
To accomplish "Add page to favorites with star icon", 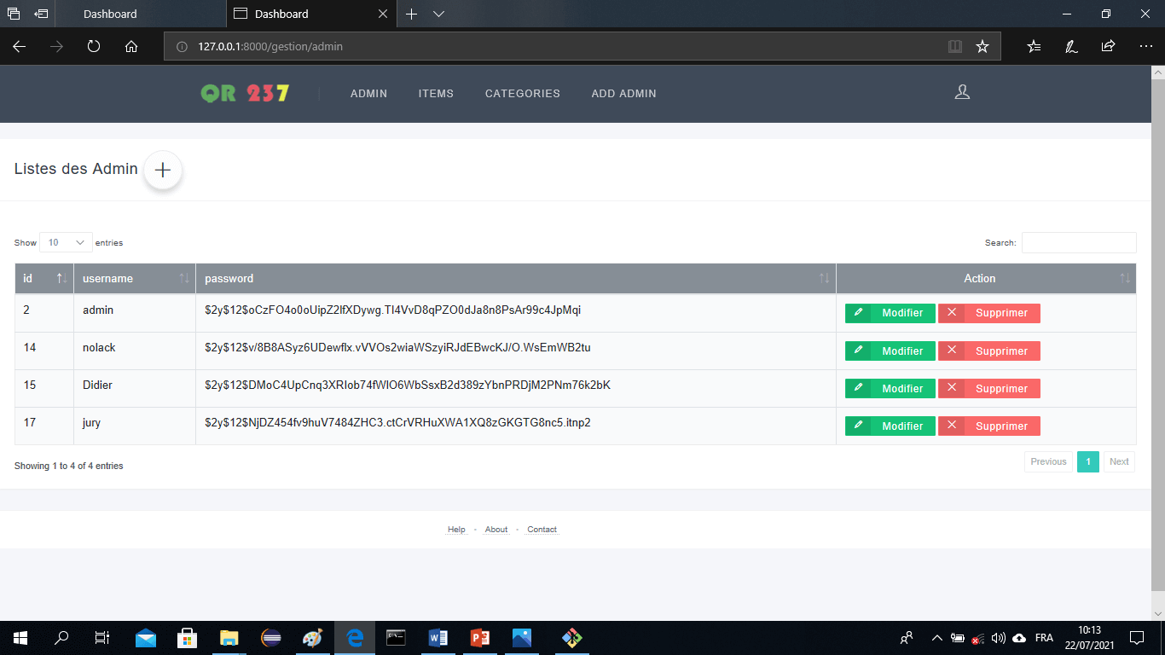I will coord(982,47).
